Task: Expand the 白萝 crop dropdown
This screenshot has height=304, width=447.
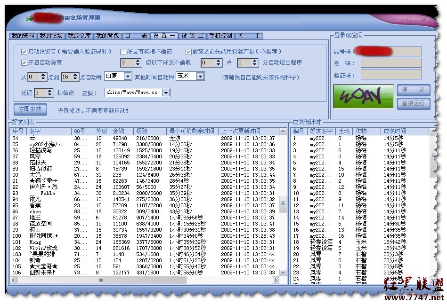Action: coord(128,76)
